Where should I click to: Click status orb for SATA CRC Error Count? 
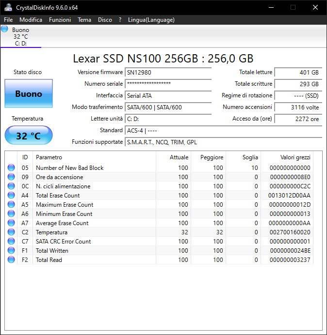[x=11, y=241]
